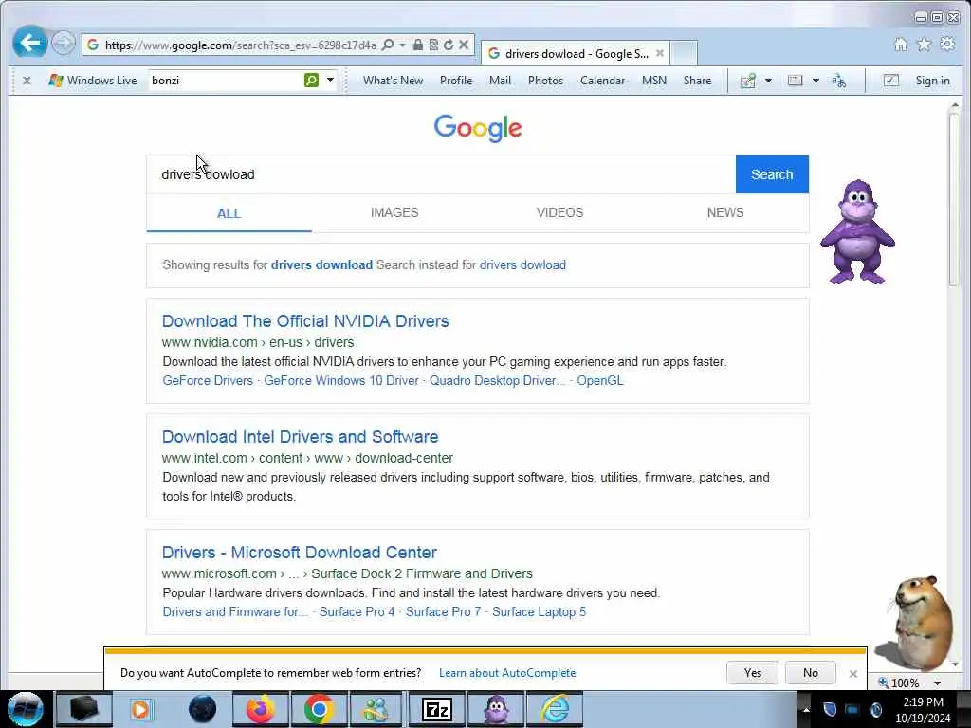Click the blog/share page icon
Image resolution: width=971 pixels, height=728 pixels.
748,81
